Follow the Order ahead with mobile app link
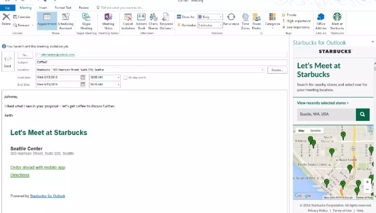Image resolution: width=376 pixels, height=213 pixels. 38,167
